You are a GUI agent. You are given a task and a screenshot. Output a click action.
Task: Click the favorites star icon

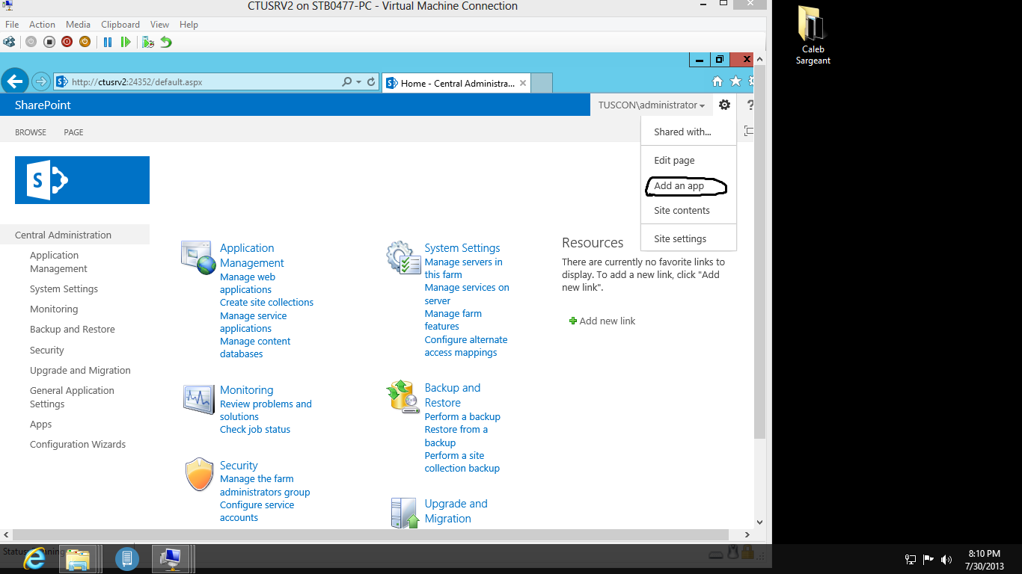click(x=735, y=81)
